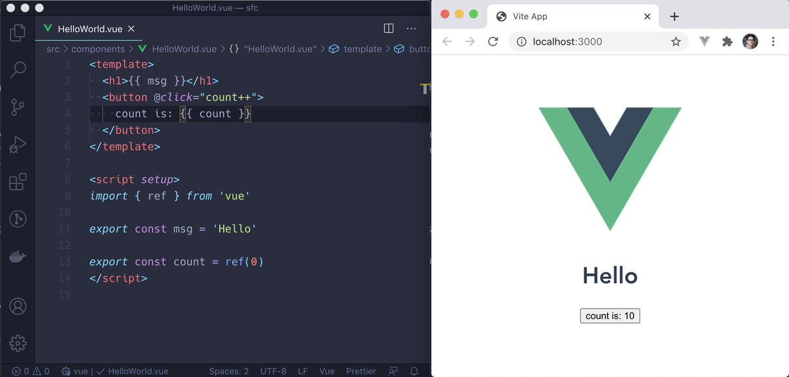The image size is (789, 377).
Task: Click the feedback icon in status bar
Action: (392, 372)
